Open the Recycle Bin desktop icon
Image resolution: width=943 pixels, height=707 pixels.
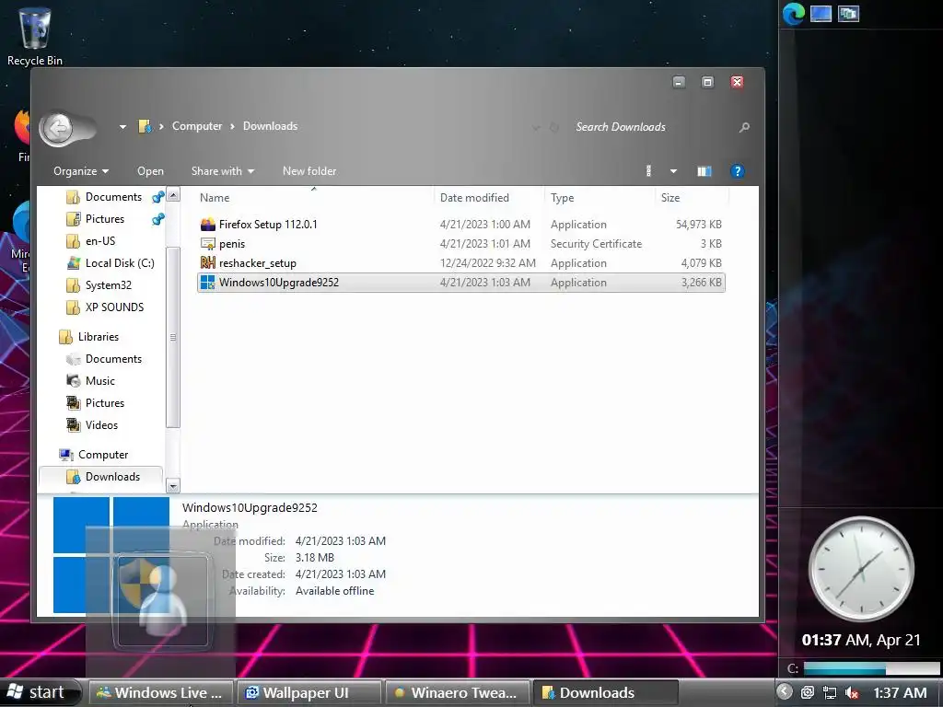[34, 35]
